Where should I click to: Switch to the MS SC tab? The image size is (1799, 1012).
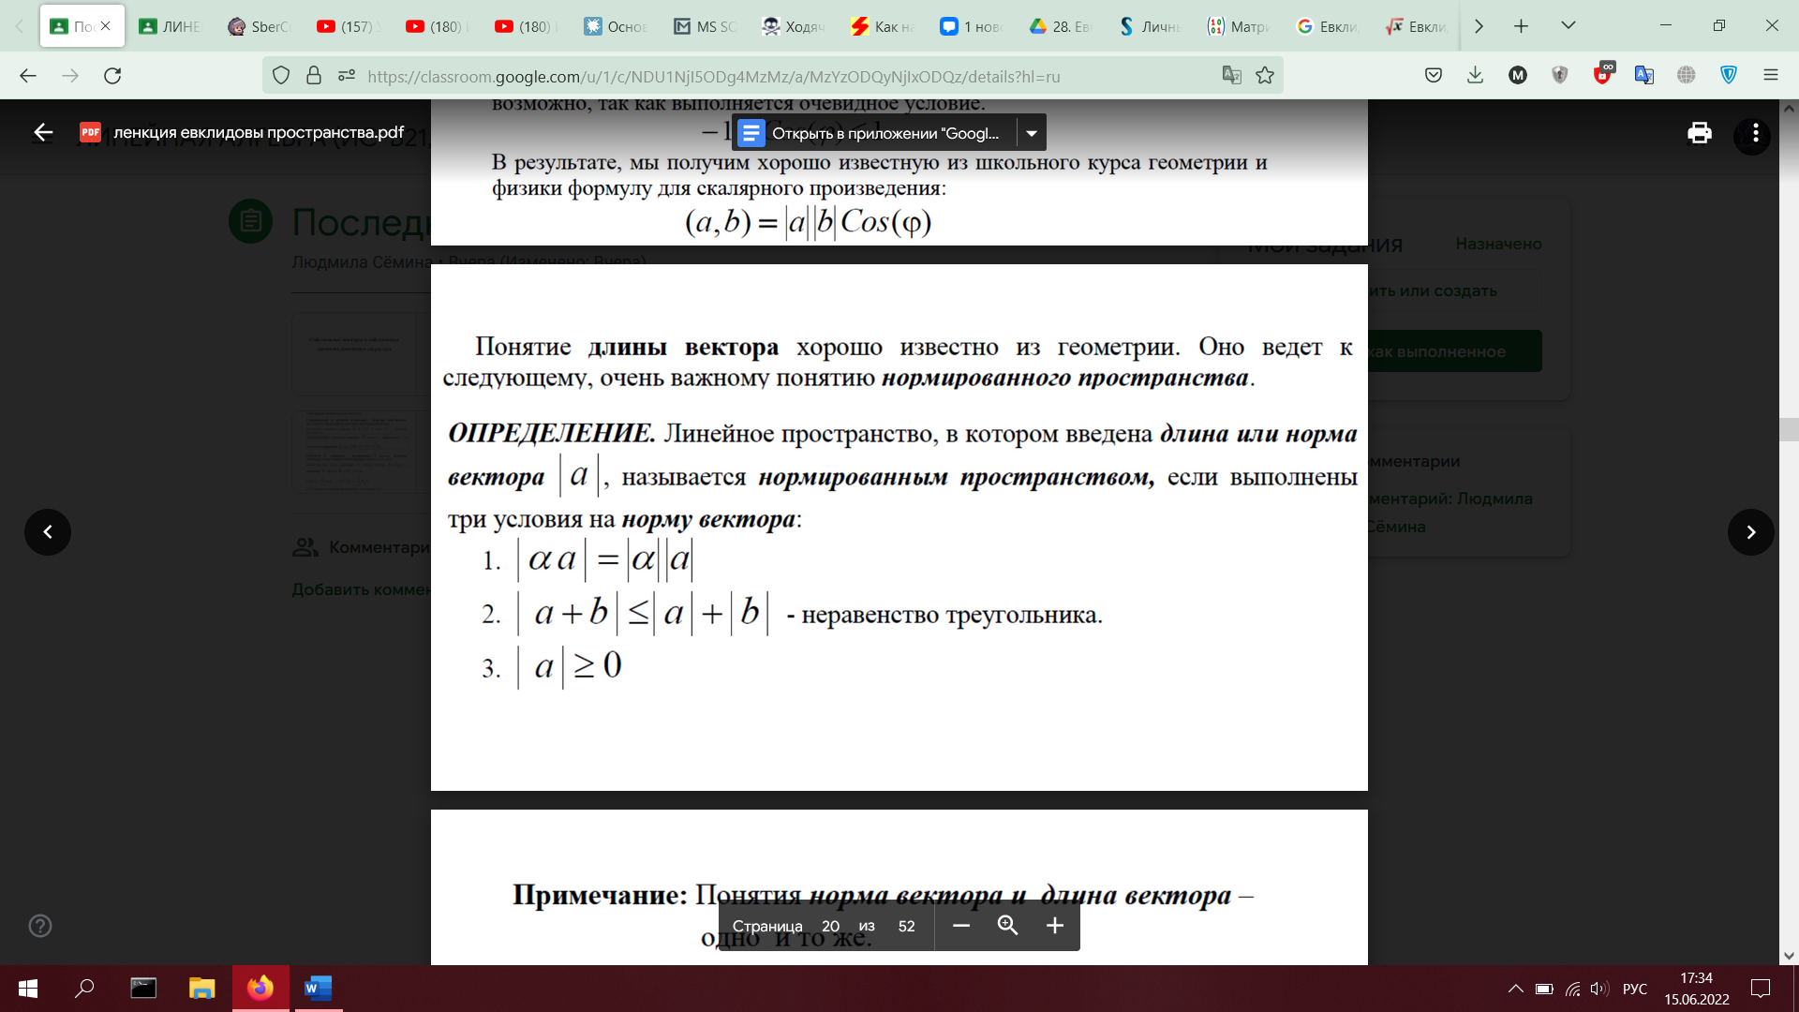click(x=705, y=26)
